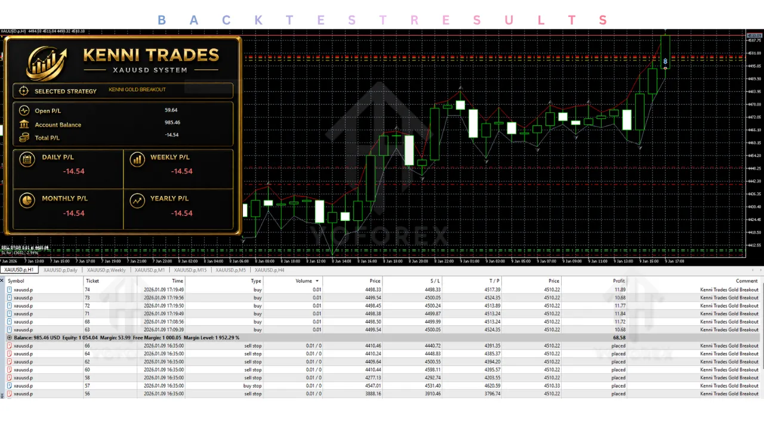Click the order icon for ticket 74
The image size is (764, 430).
click(10, 290)
